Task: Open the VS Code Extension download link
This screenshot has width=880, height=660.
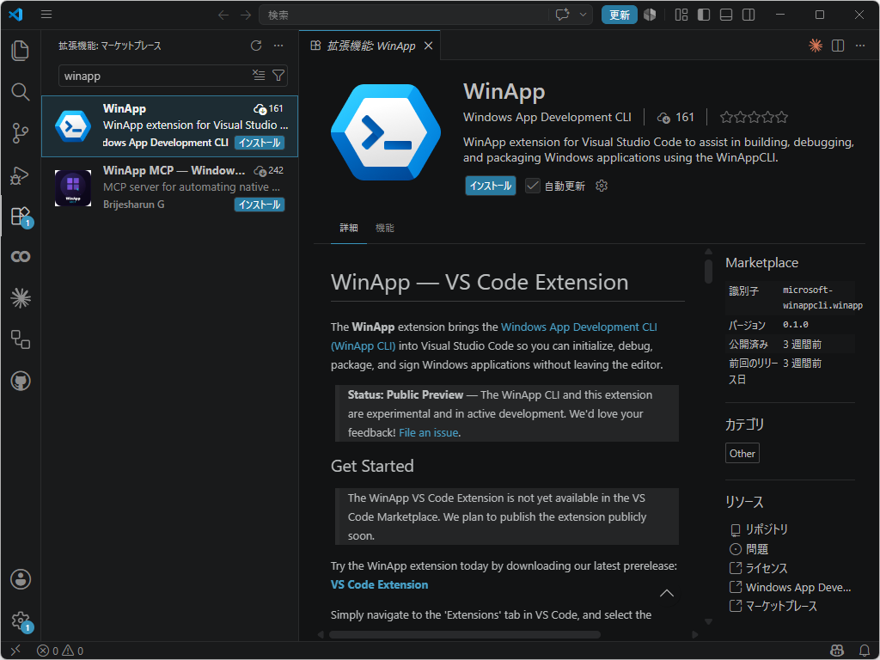Action: coord(379,584)
